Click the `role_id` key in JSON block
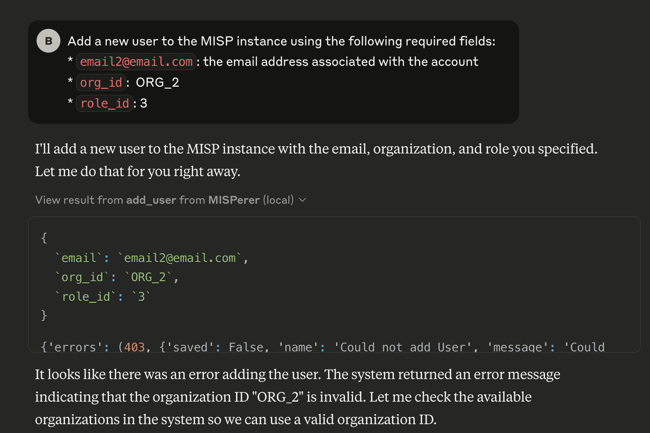 86,296
